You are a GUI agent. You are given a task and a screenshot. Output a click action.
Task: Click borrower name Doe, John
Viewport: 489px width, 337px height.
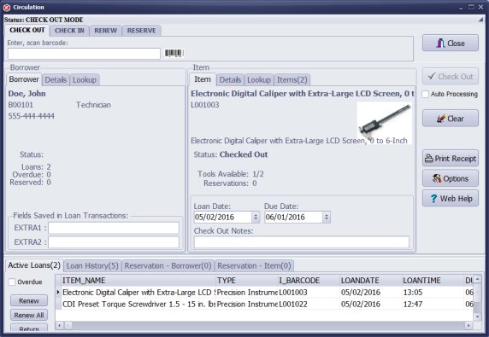click(x=27, y=93)
